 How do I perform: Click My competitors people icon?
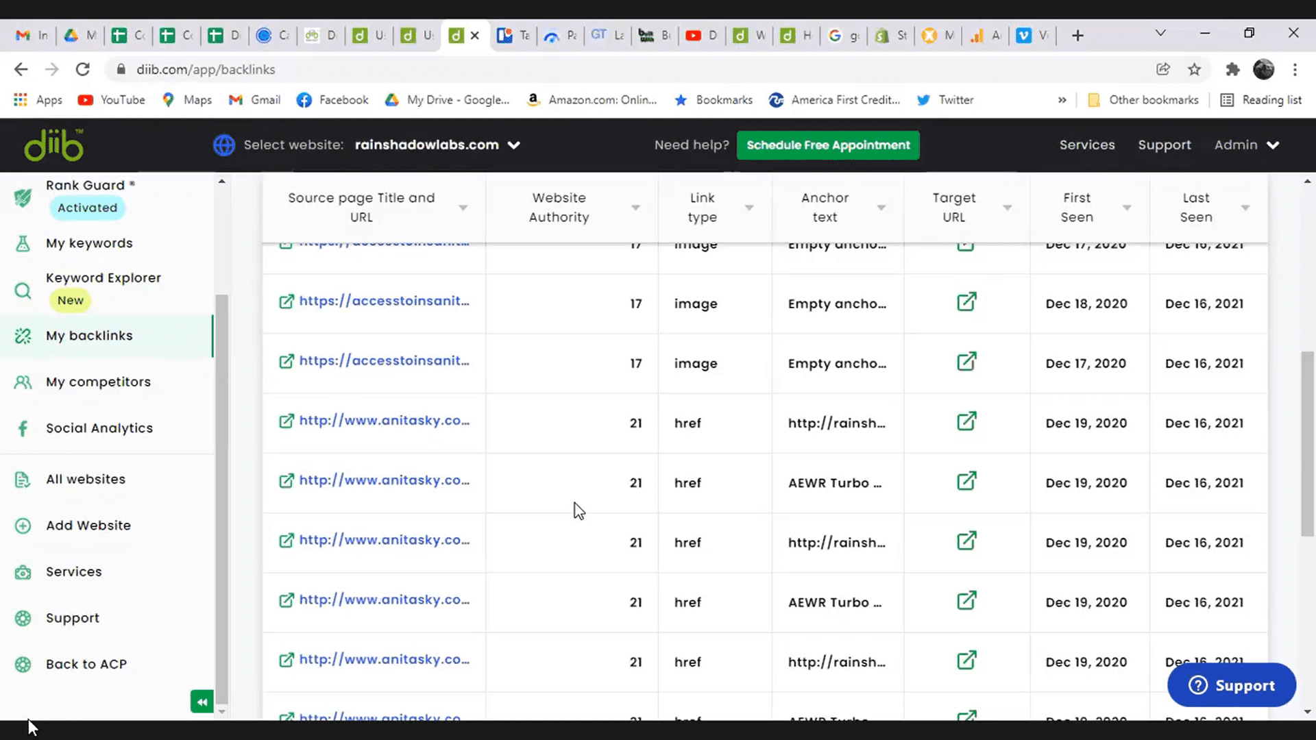[23, 382]
